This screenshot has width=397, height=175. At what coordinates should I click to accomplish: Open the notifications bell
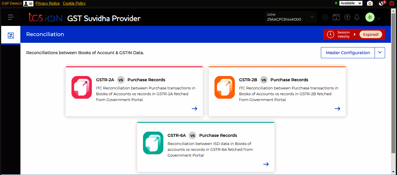pyautogui.click(x=357, y=17)
